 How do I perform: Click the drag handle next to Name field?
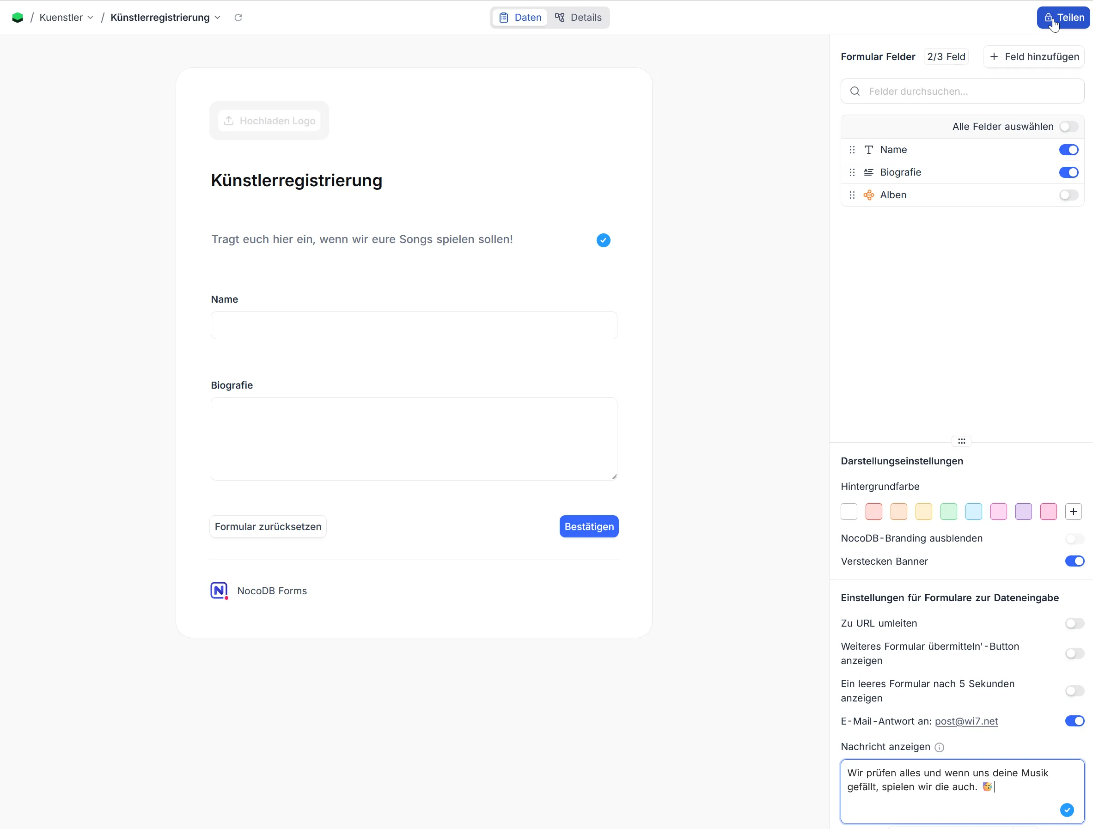click(x=852, y=150)
